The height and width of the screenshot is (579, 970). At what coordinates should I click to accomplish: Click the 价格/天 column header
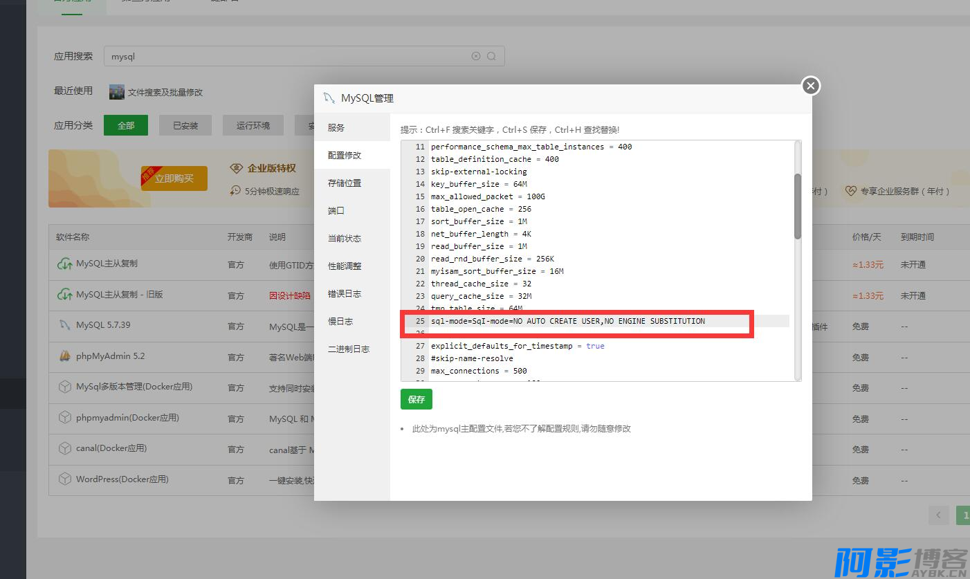coord(867,237)
